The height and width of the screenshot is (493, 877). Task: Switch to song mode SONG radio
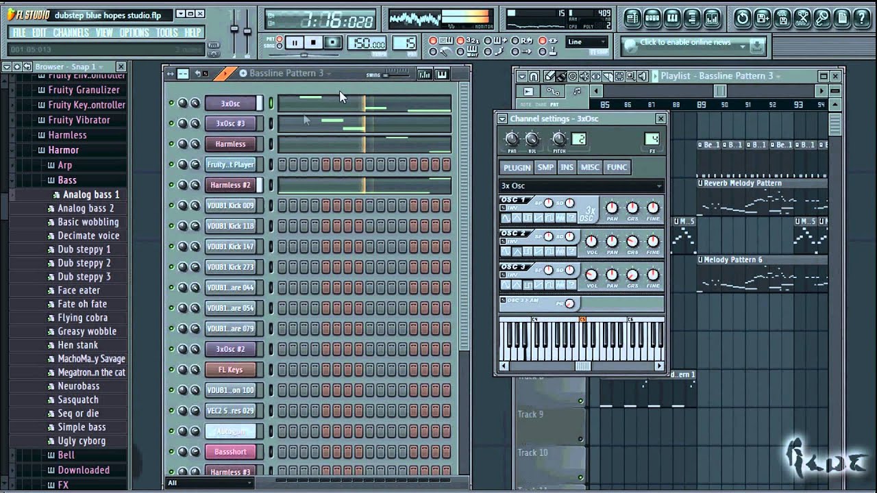click(x=280, y=46)
